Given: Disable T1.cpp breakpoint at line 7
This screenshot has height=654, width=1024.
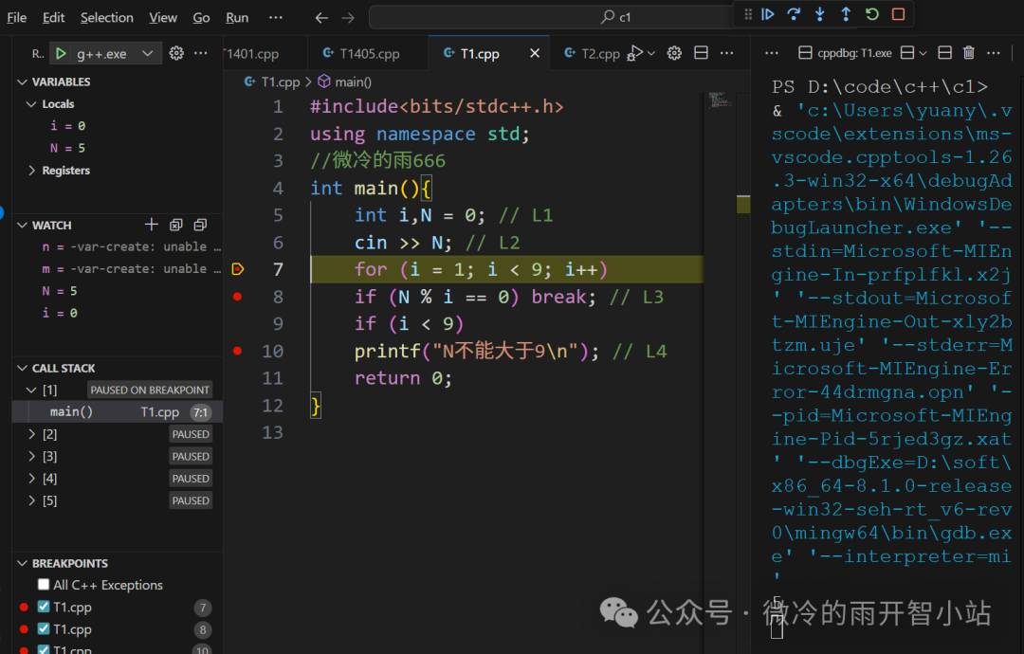Looking at the screenshot, I should coord(44,607).
